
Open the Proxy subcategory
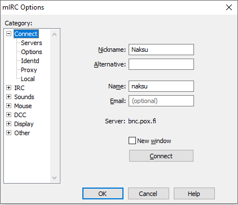click(x=29, y=70)
